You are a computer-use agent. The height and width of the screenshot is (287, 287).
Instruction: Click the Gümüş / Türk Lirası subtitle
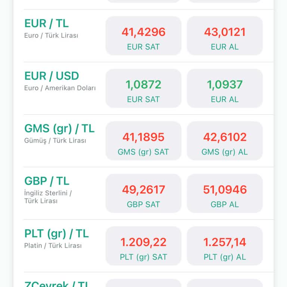(55, 141)
